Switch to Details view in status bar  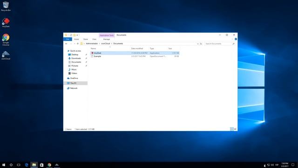click(232, 129)
